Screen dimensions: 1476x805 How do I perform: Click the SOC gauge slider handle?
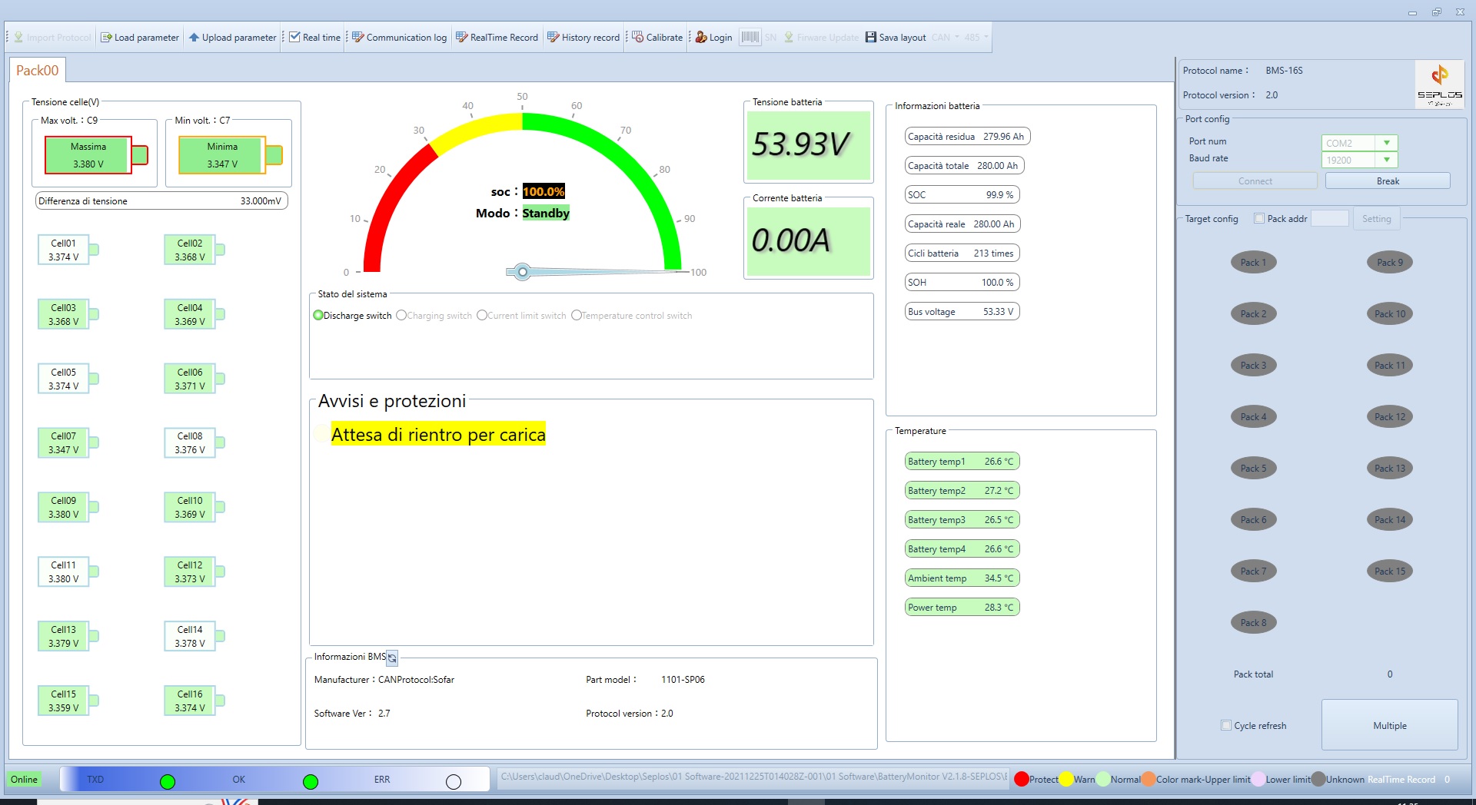pos(523,272)
